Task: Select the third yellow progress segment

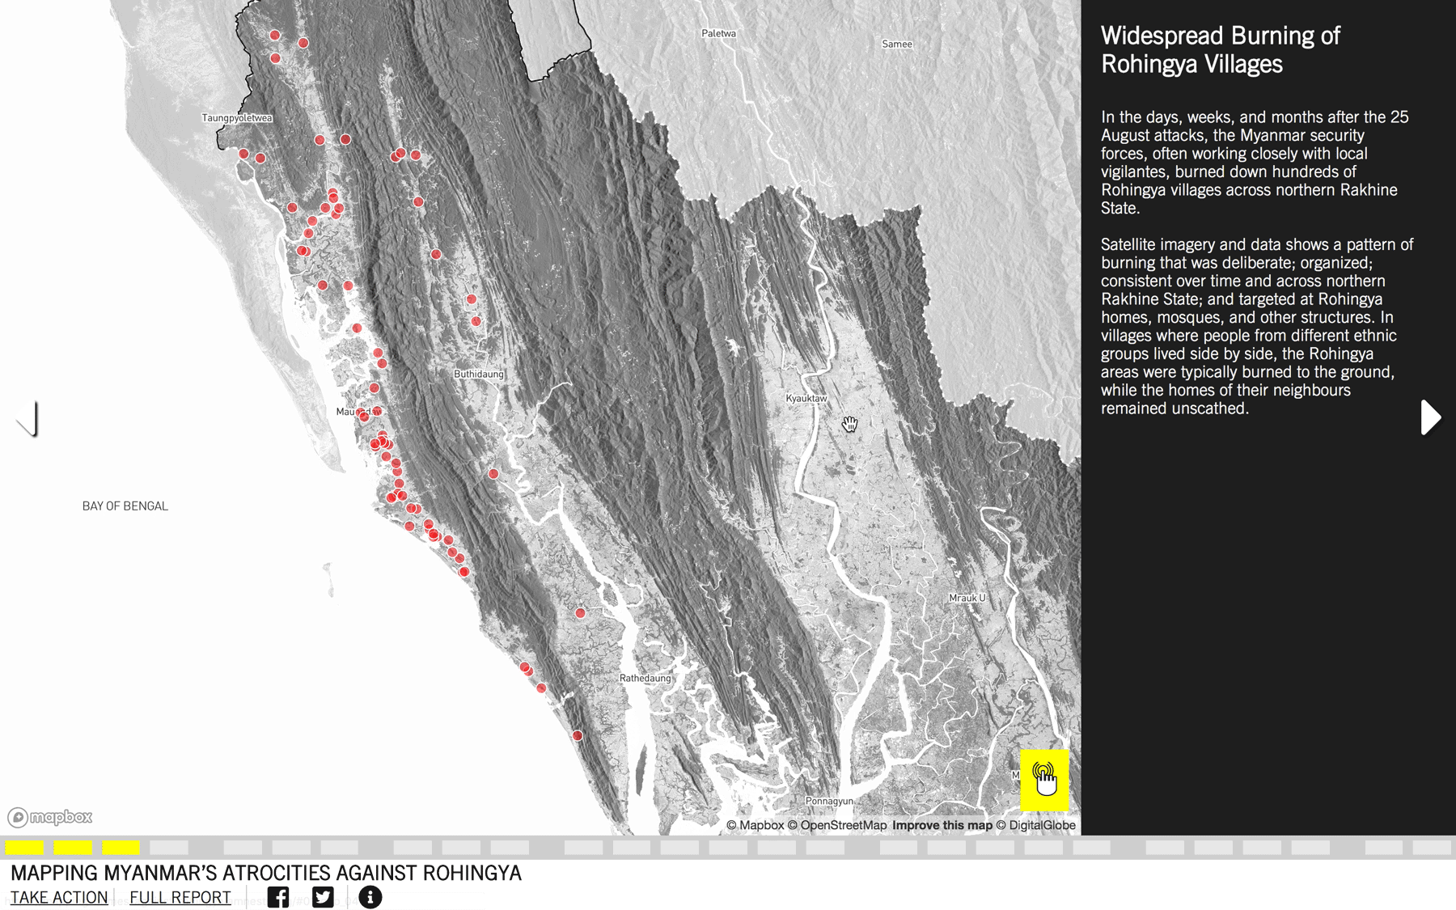Action: click(x=121, y=847)
